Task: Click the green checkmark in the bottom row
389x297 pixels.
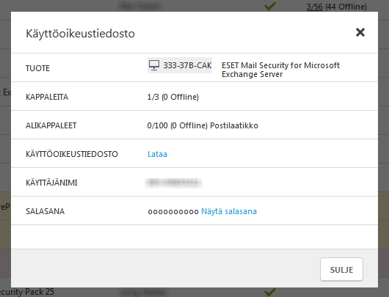Action: click(x=270, y=292)
